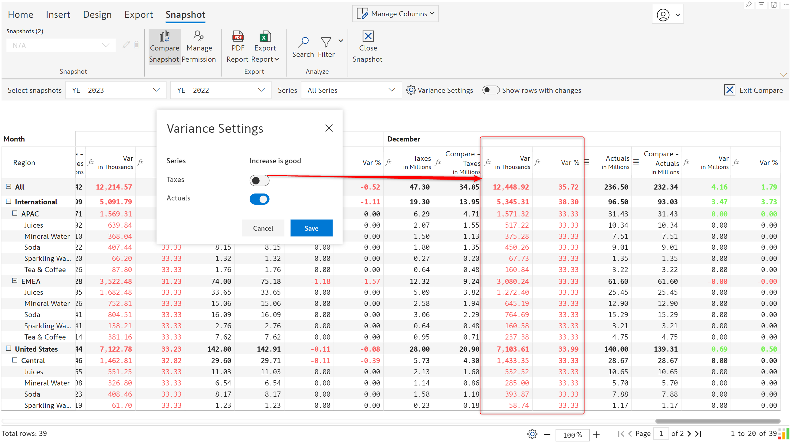Expand the All Series dropdown
The width and height of the screenshot is (791, 442).
351,90
